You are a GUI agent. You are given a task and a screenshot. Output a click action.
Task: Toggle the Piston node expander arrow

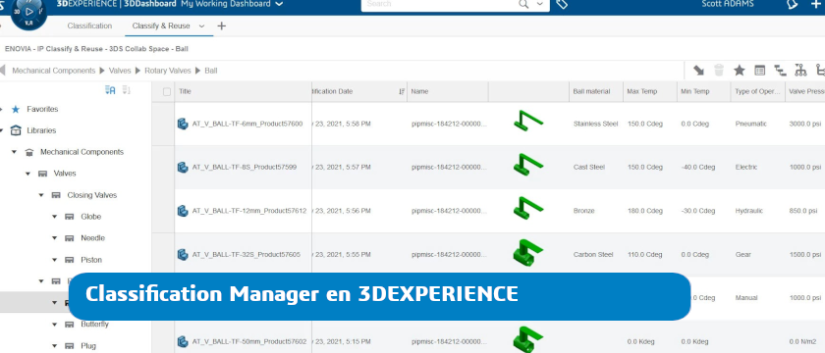54,260
